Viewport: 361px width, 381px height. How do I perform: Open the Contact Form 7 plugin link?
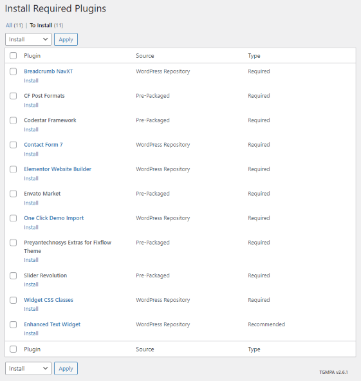[x=43, y=145]
